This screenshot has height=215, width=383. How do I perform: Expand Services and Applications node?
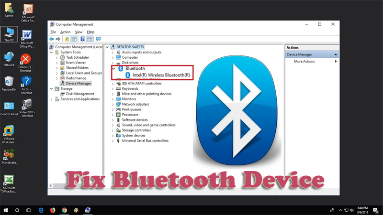coord(51,99)
